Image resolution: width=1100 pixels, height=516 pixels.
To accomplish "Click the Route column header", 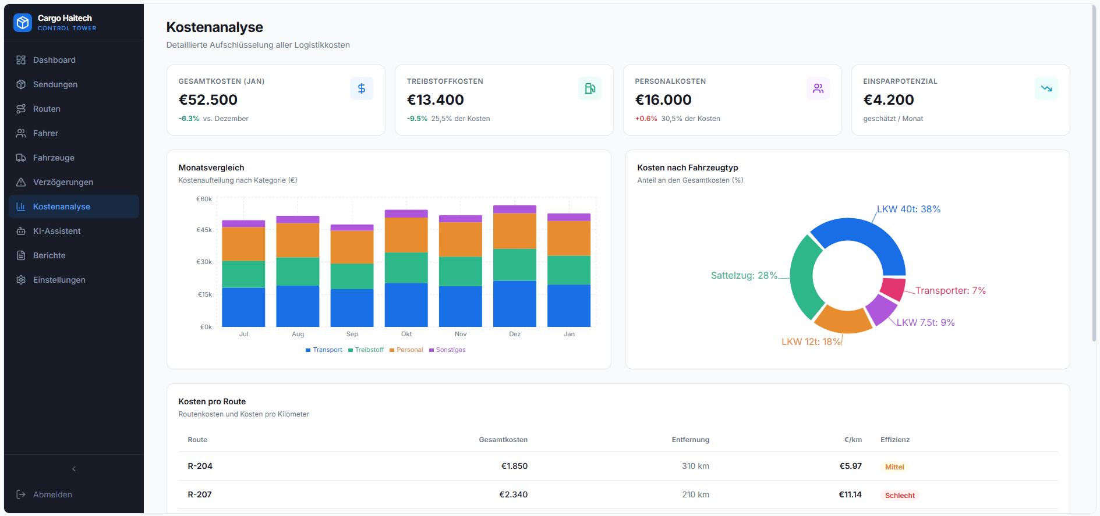I will tap(197, 440).
